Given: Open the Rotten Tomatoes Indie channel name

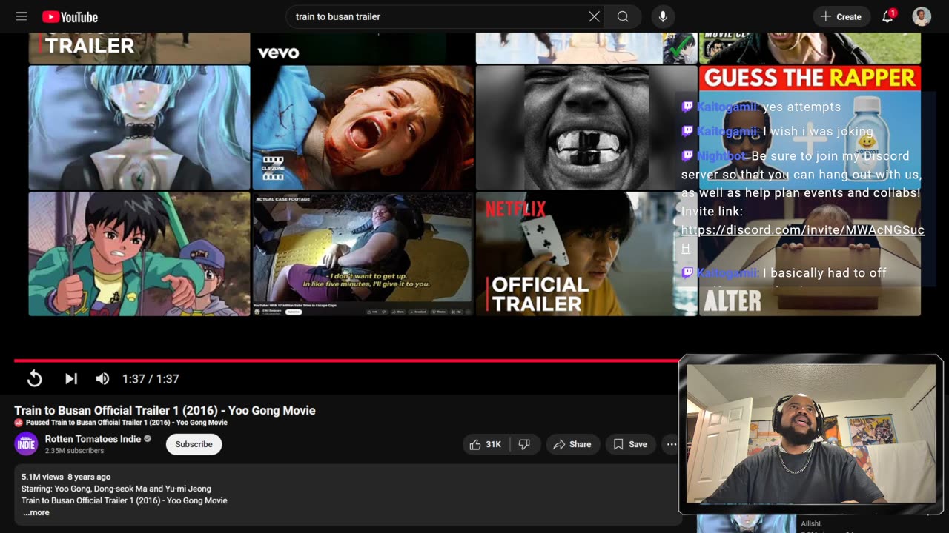Looking at the screenshot, I should point(93,439).
